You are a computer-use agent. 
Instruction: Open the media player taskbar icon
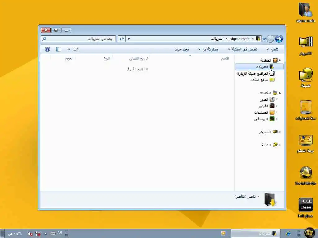point(223,233)
